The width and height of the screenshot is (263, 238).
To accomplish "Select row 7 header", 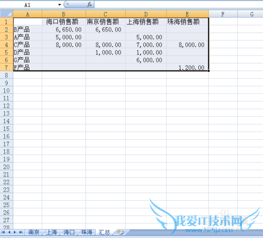I will 6,67.
